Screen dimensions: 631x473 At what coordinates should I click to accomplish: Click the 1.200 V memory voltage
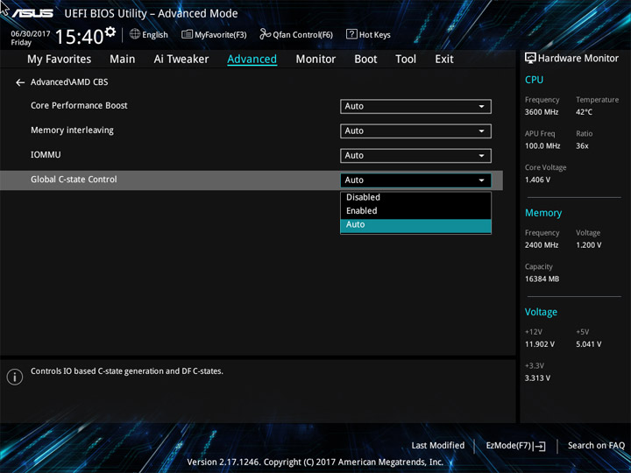coord(589,245)
